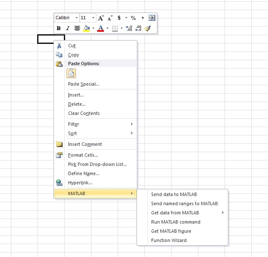Center align the cell text

click(x=77, y=28)
